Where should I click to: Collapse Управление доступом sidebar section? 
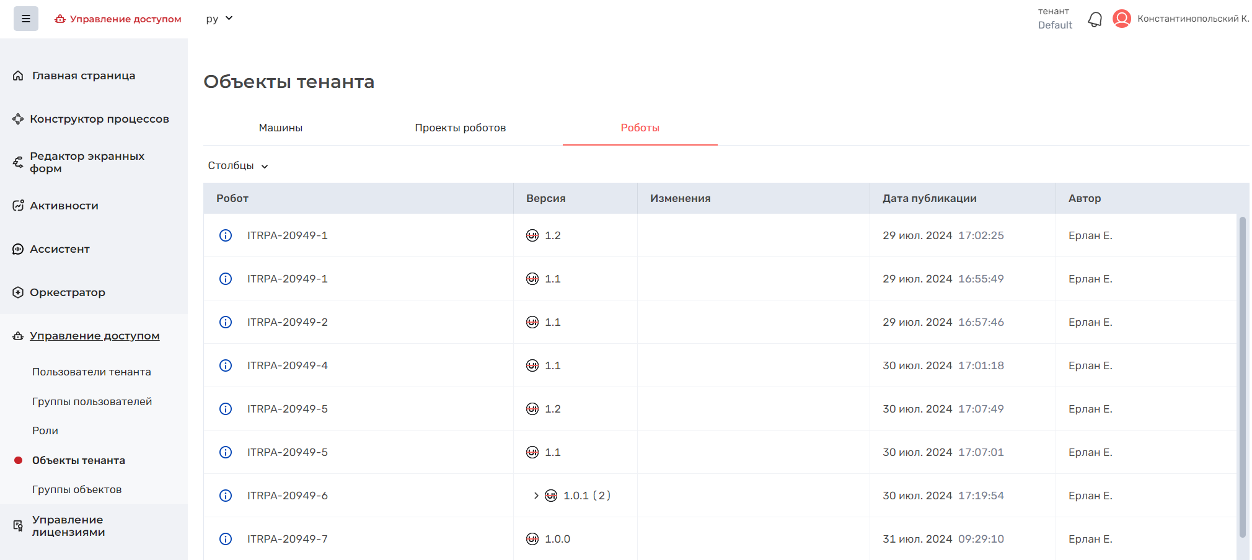[x=94, y=336]
